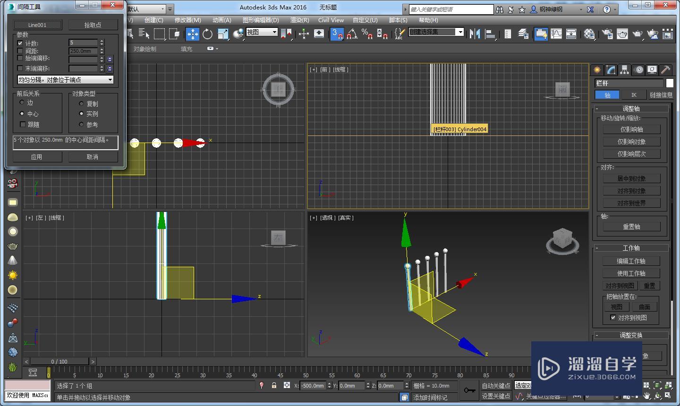Click the 仅影响轴 button
Image resolution: width=680 pixels, height=406 pixels.
[x=631, y=129]
